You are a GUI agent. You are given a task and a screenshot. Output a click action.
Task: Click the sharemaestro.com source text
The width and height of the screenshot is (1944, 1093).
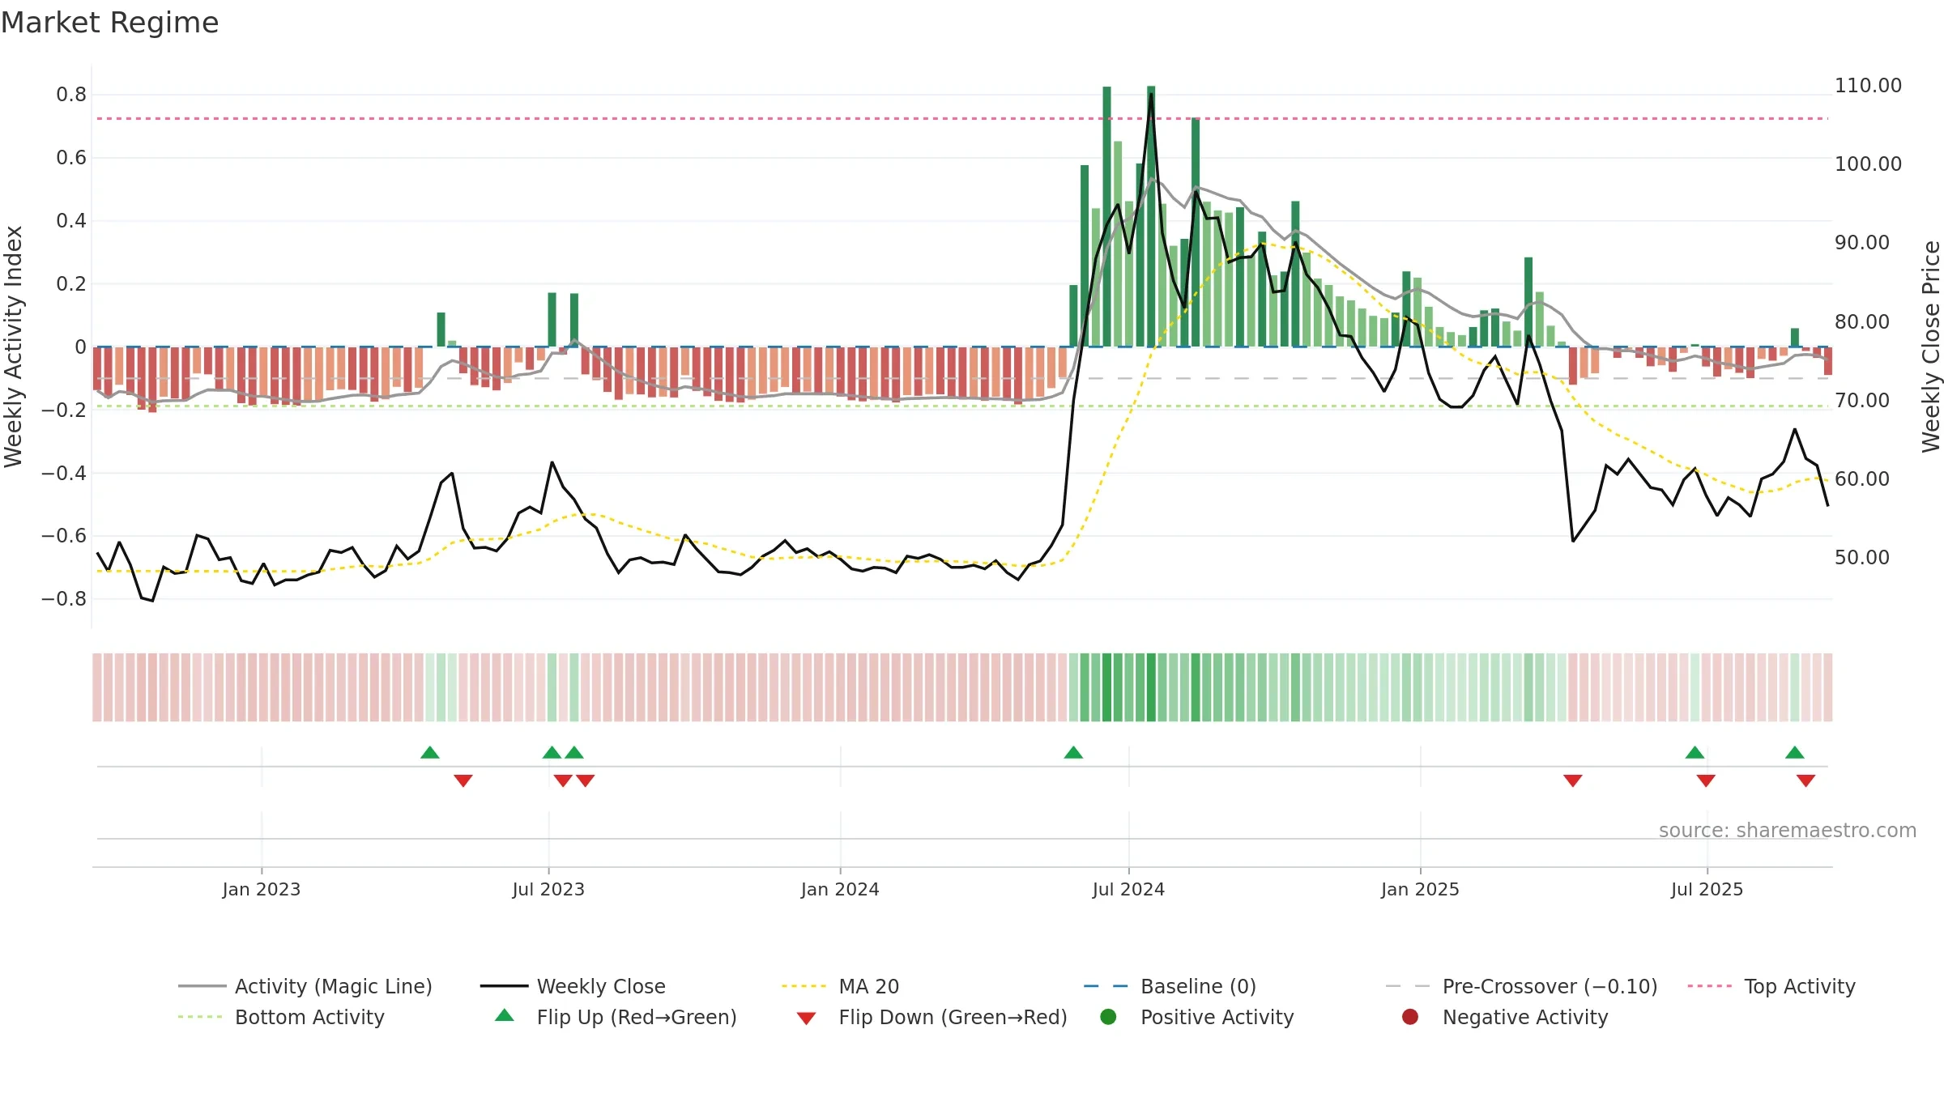coord(1788,830)
